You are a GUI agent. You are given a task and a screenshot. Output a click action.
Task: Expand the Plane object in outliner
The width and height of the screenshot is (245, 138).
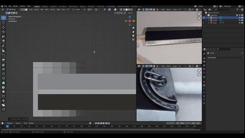(x=208, y=23)
